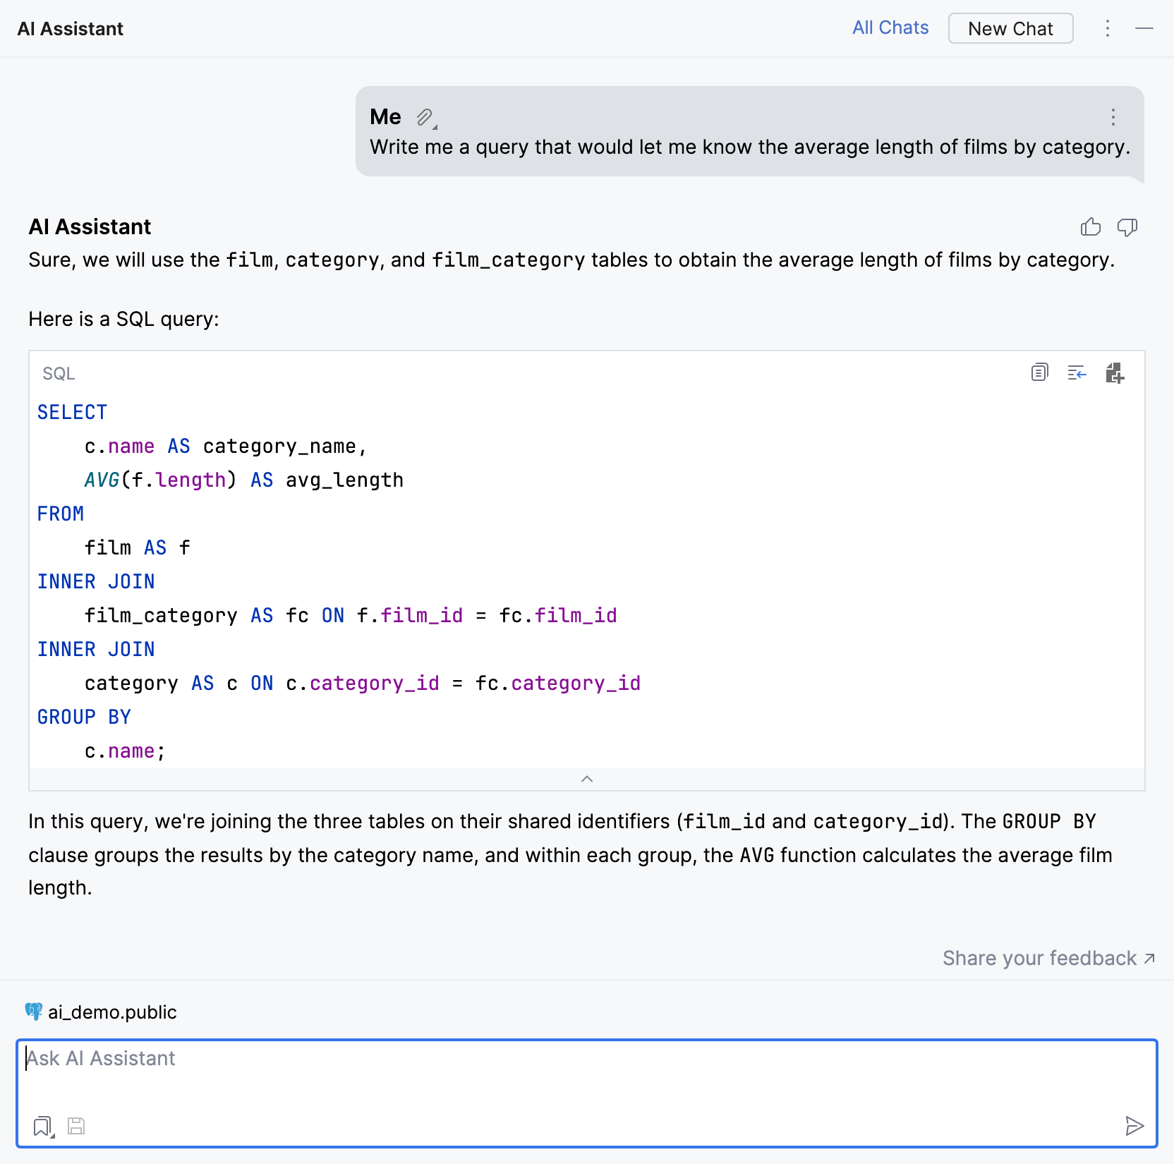Open the All Chats list

pos(890,28)
